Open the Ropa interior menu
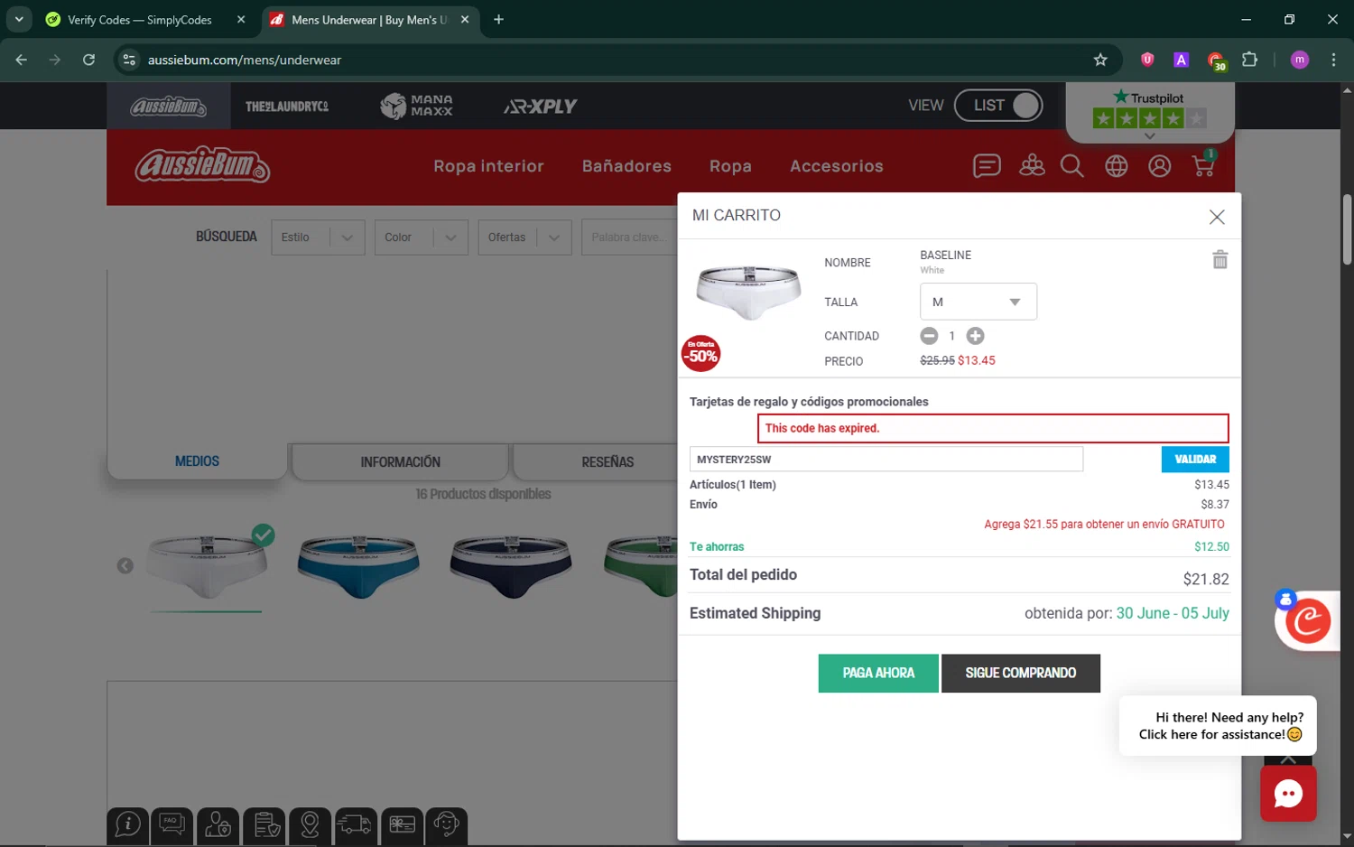Image resolution: width=1354 pixels, height=847 pixels. [x=488, y=166]
